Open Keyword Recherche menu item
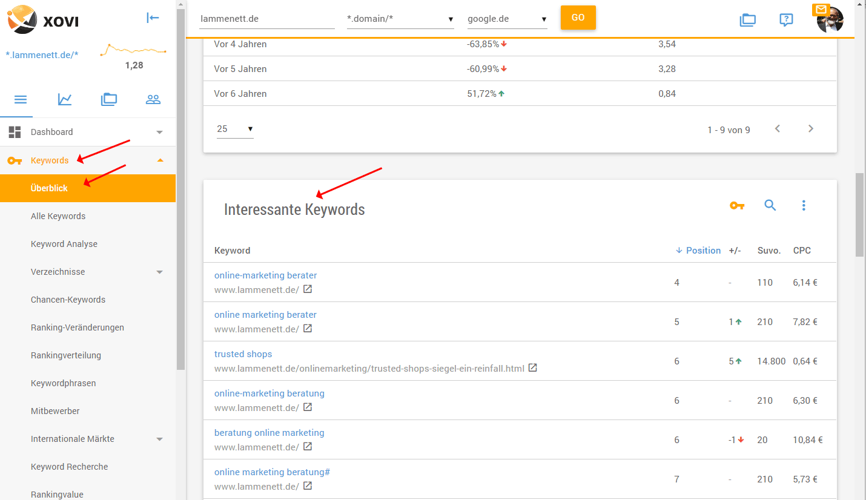Screen dimensions: 866x500 click(70, 467)
